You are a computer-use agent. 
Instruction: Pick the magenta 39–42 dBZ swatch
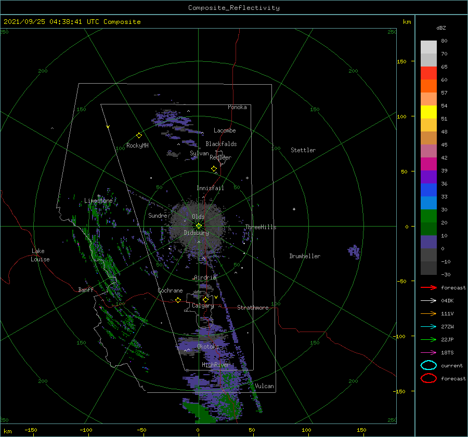pyautogui.click(x=428, y=164)
